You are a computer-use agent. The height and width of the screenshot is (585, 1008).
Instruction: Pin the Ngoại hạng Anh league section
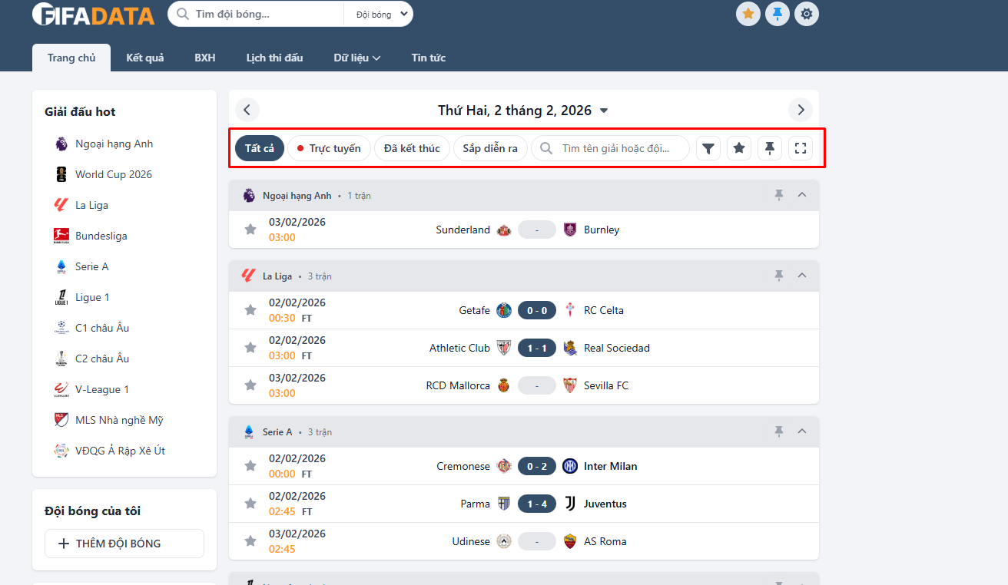coord(779,196)
